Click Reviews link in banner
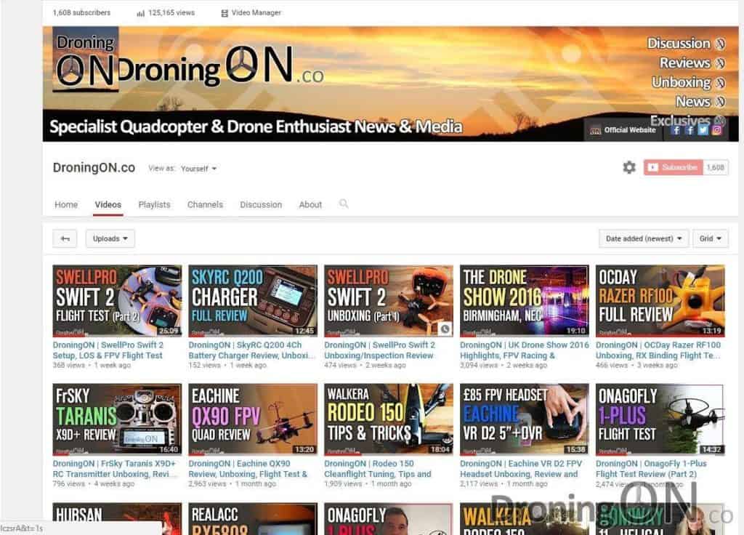Screen dimensions: 744x535 (692, 63)
